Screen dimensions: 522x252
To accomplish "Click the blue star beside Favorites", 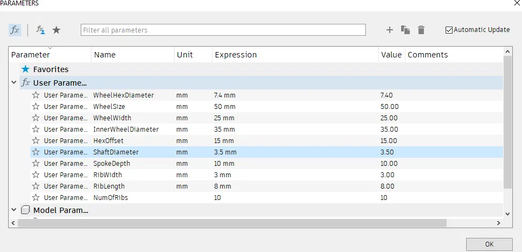I will 25,69.
